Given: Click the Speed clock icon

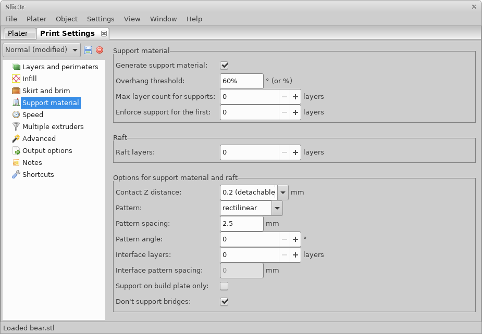Looking at the screenshot, I should pos(16,114).
